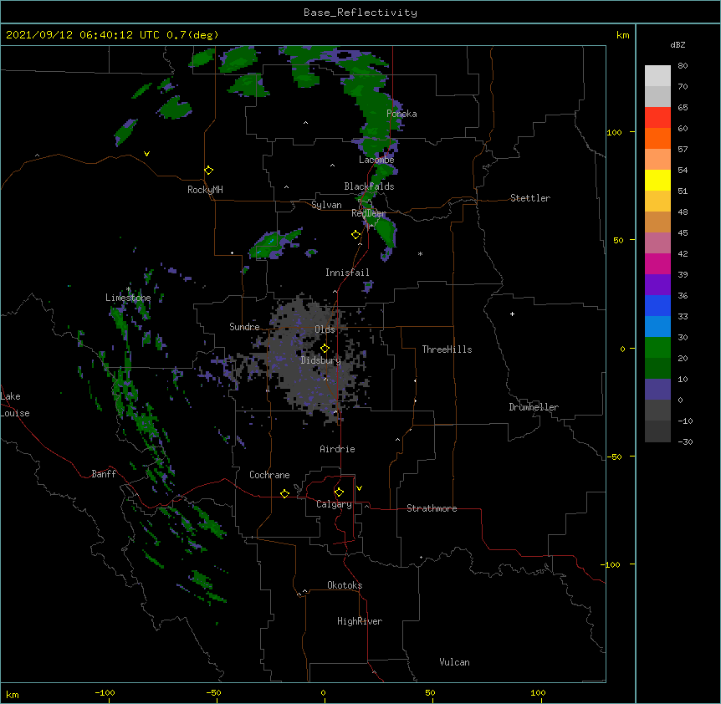Click the Strathmore label
The image size is (721, 704).
[432, 508]
